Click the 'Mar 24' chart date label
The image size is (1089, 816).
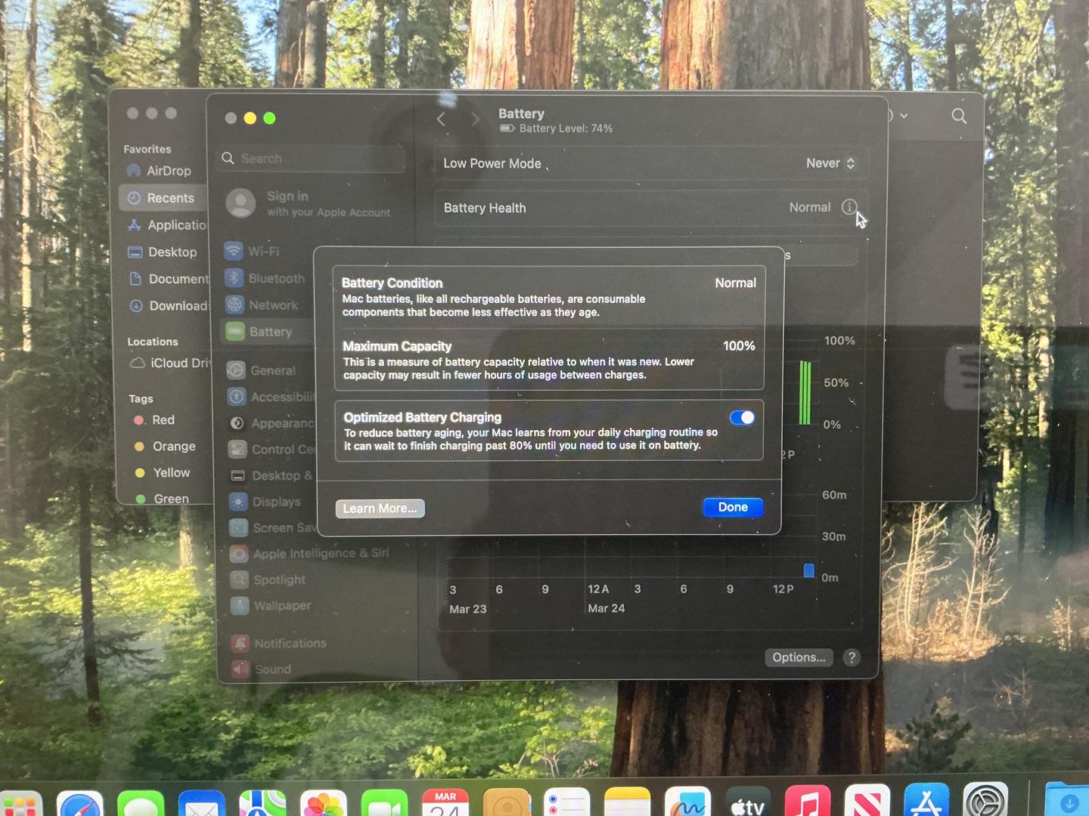click(x=607, y=608)
